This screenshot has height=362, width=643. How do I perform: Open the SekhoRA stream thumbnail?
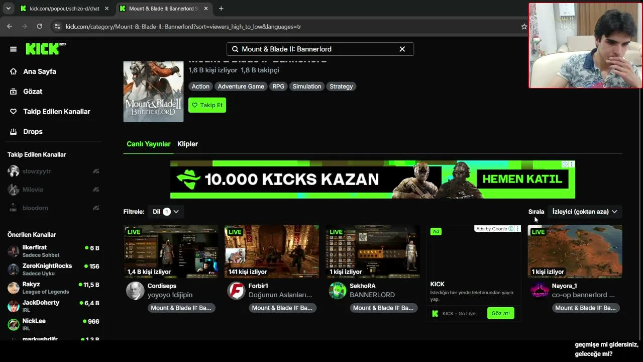pos(373,251)
